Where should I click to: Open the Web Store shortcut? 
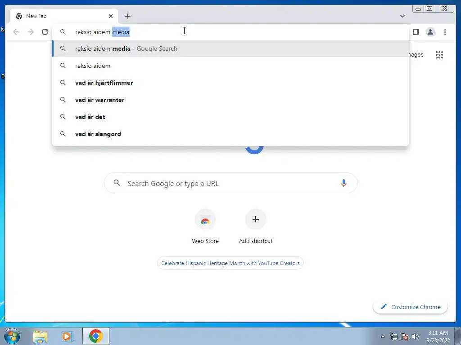205,226
